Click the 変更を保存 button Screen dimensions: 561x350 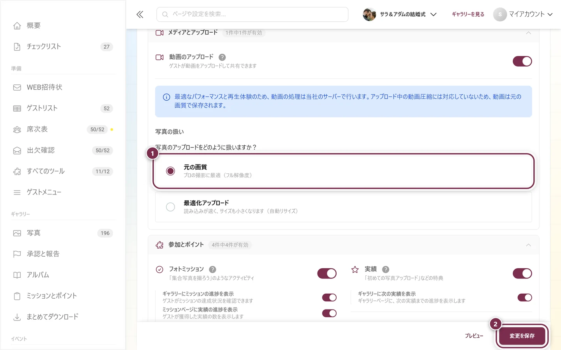click(522, 336)
